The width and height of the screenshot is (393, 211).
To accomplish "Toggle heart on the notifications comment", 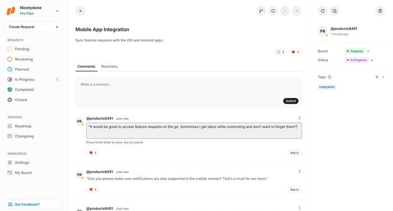I will (93, 190).
